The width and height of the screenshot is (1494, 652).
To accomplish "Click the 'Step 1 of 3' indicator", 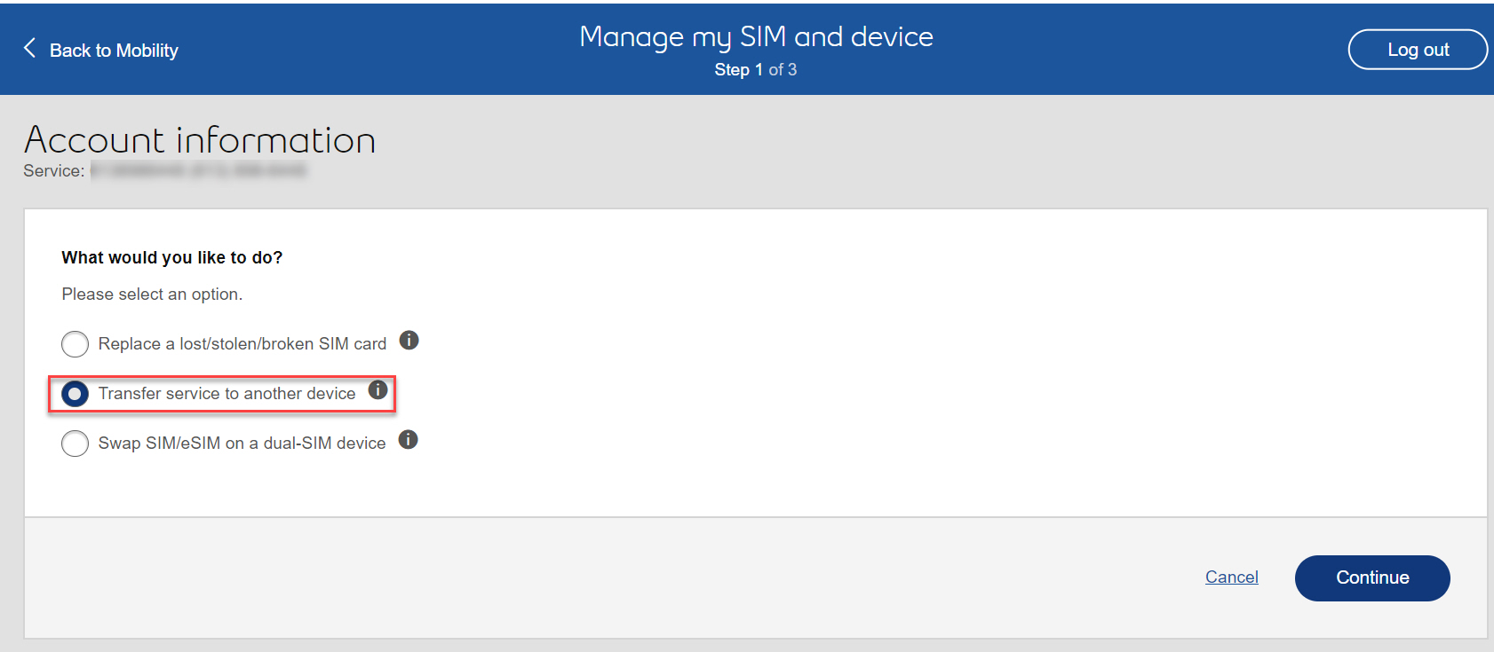I will click(756, 70).
